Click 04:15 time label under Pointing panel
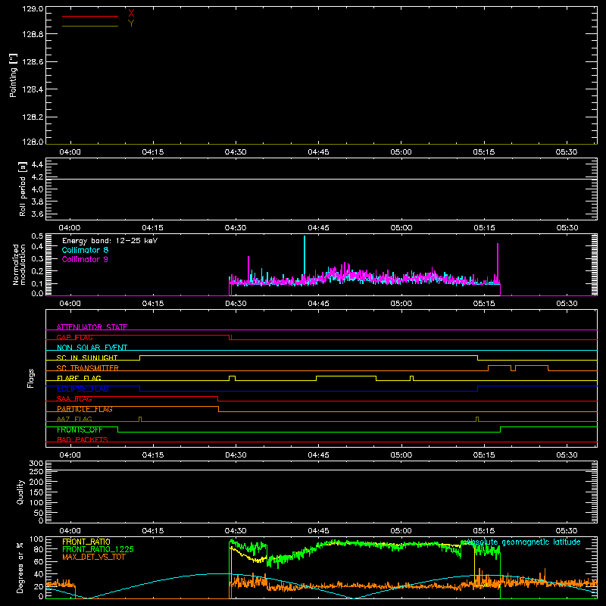 click(153, 152)
